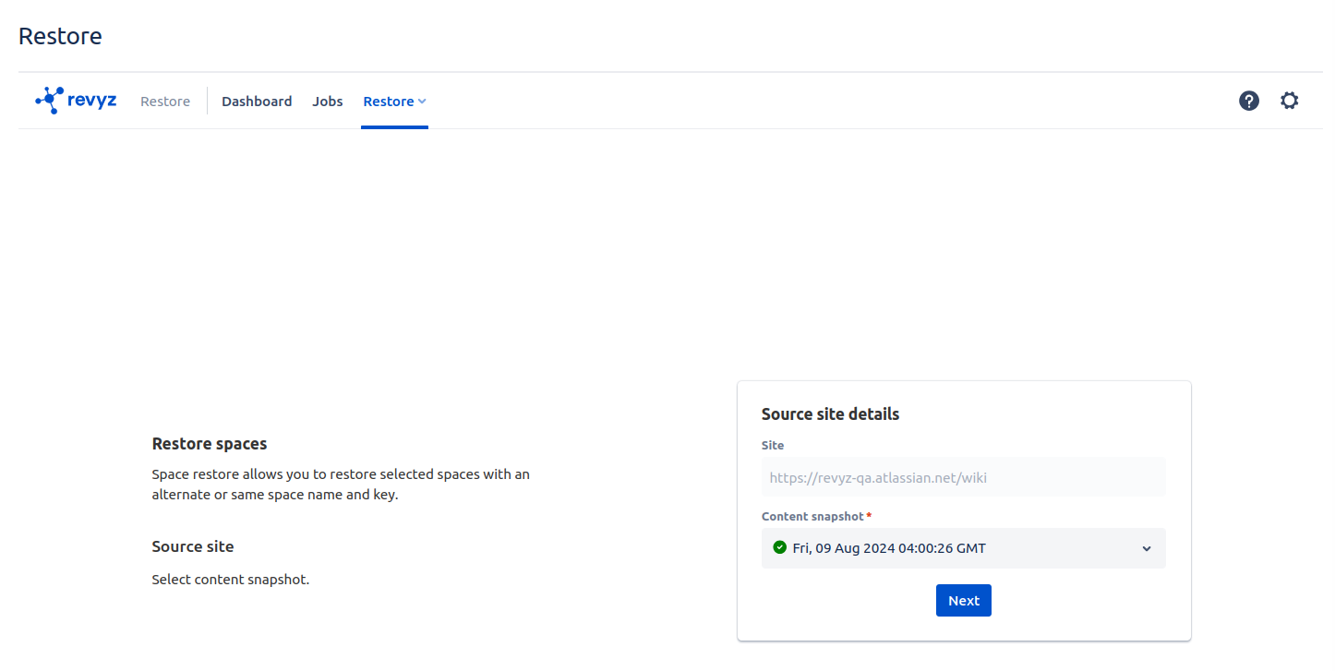Click the Source site details heading
The image size is (1335, 671).
[829, 413]
